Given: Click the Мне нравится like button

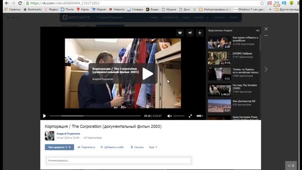Looking at the screenshot, I should 59,147.
